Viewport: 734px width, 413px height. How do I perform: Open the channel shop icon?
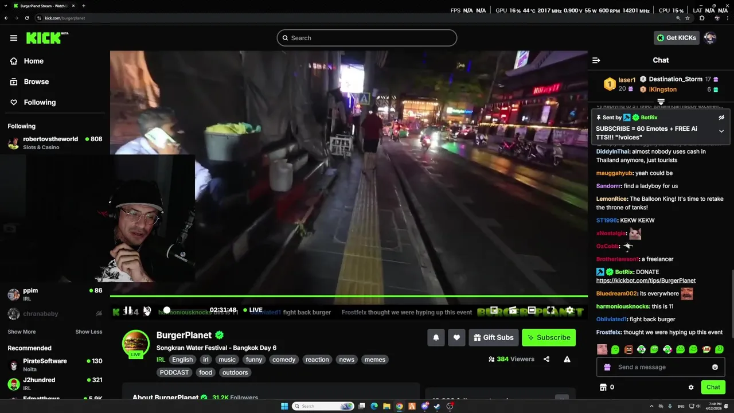click(x=603, y=387)
